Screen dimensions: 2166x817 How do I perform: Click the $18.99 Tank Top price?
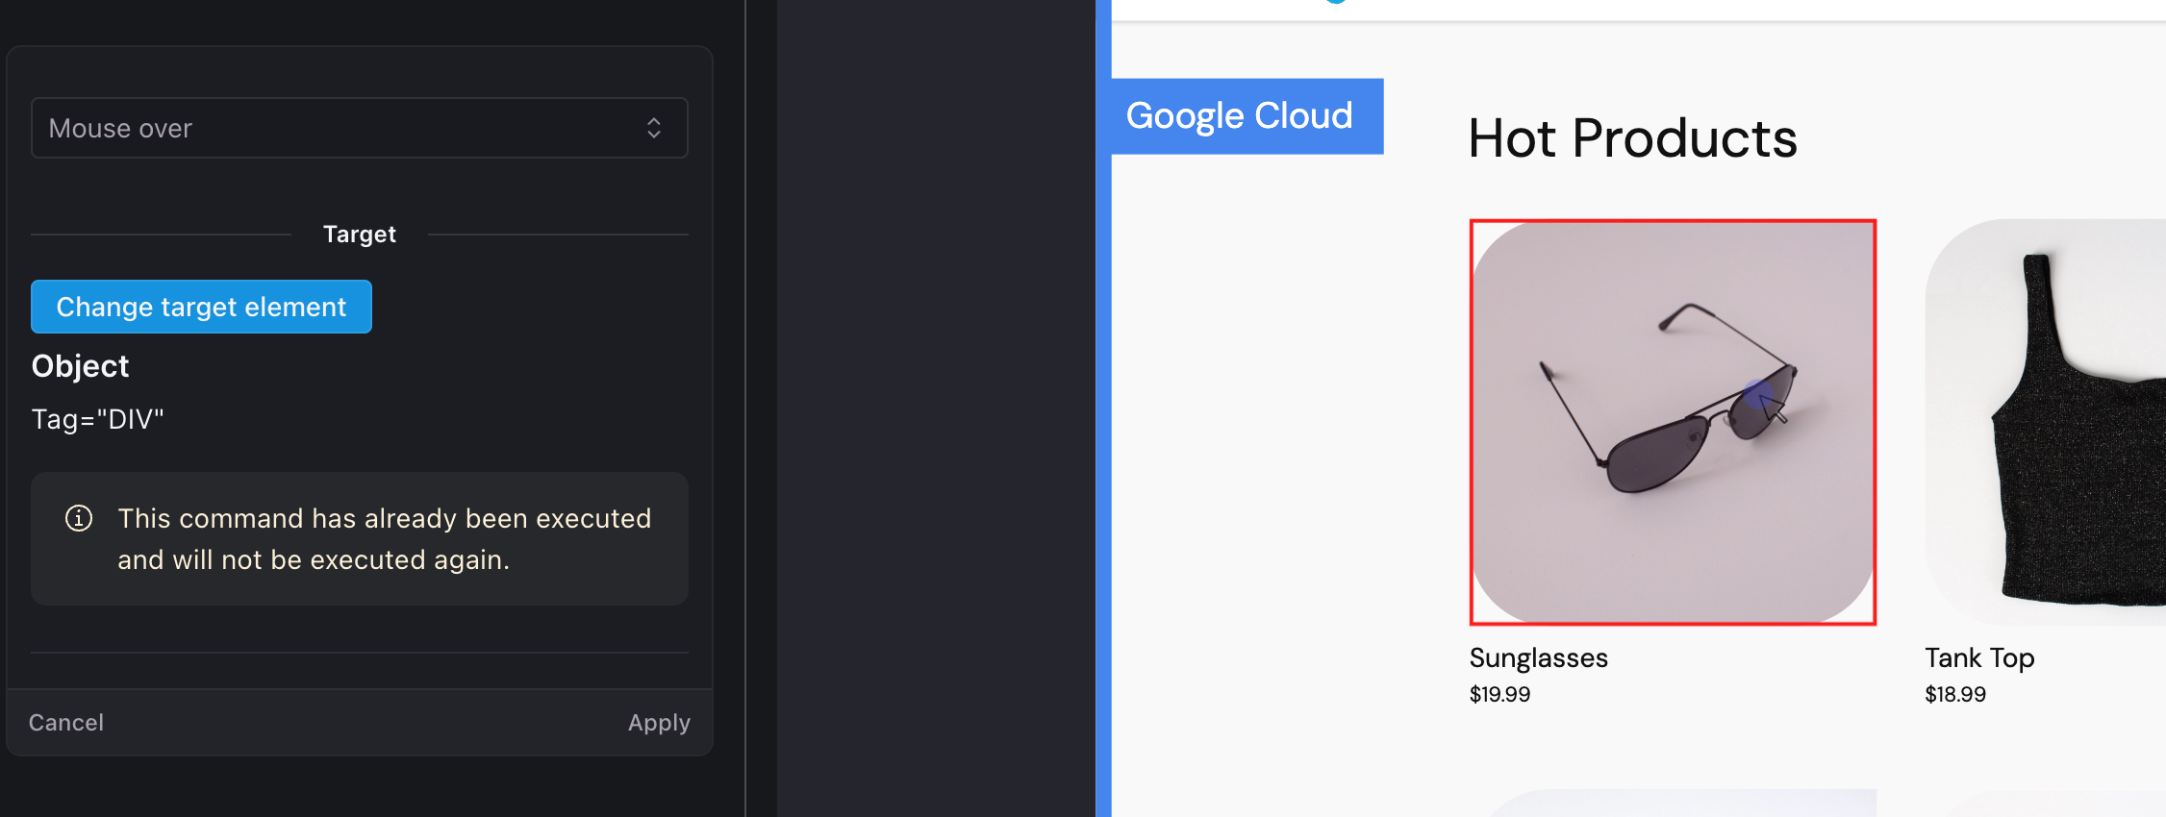tap(1954, 694)
